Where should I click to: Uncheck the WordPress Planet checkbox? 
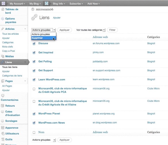[34, 114]
